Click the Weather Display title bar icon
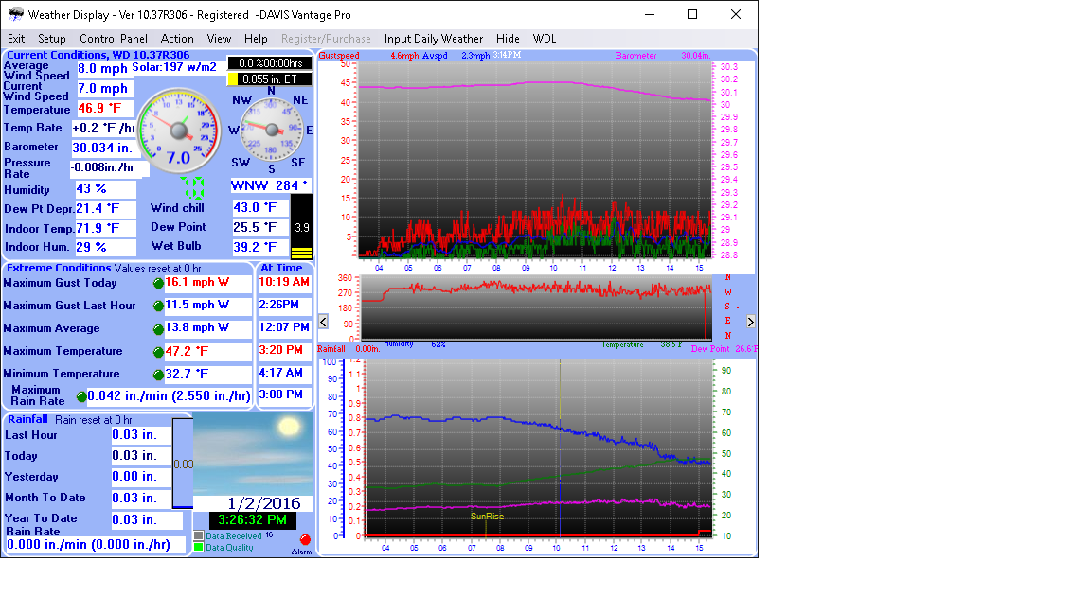Viewport: 1091px width, 613px height. pyautogui.click(x=15, y=15)
